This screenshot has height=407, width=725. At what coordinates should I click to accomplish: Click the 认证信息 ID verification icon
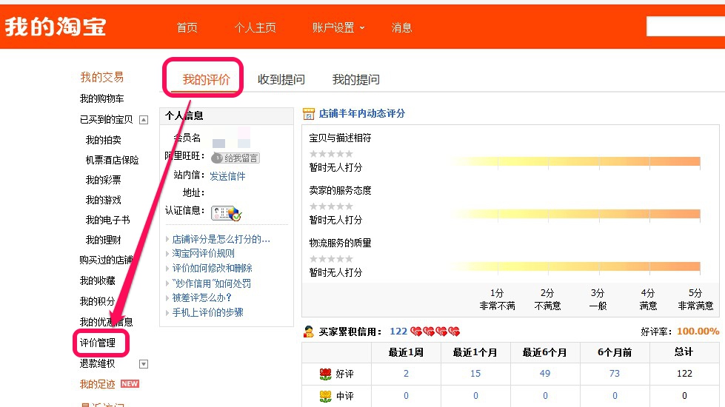coord(227,213)
